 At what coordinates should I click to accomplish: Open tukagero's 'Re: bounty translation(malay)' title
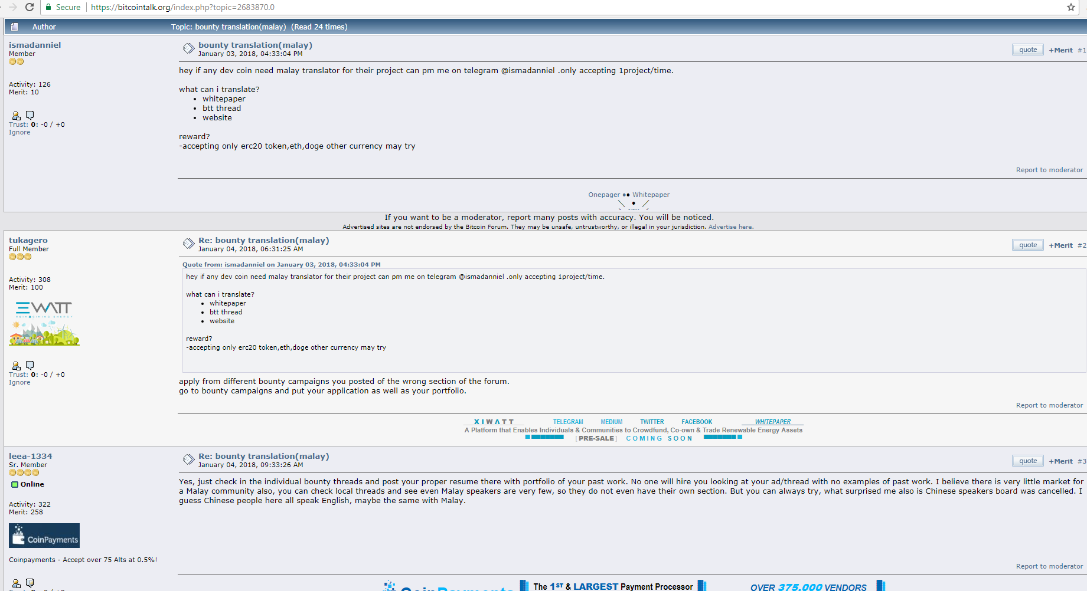tap(263, 240)
